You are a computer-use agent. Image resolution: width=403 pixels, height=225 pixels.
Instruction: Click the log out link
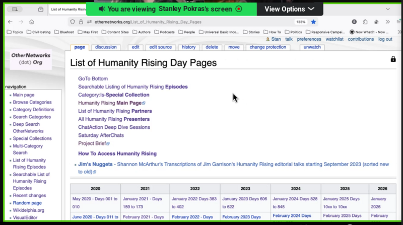point(385,39)
